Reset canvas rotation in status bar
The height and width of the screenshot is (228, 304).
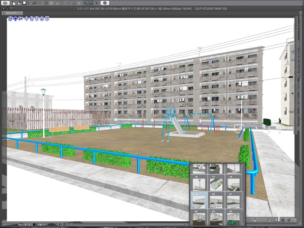68,225
